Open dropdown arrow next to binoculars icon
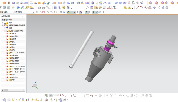The width and height of the screenshot is (178, 102). click(117, 8)
